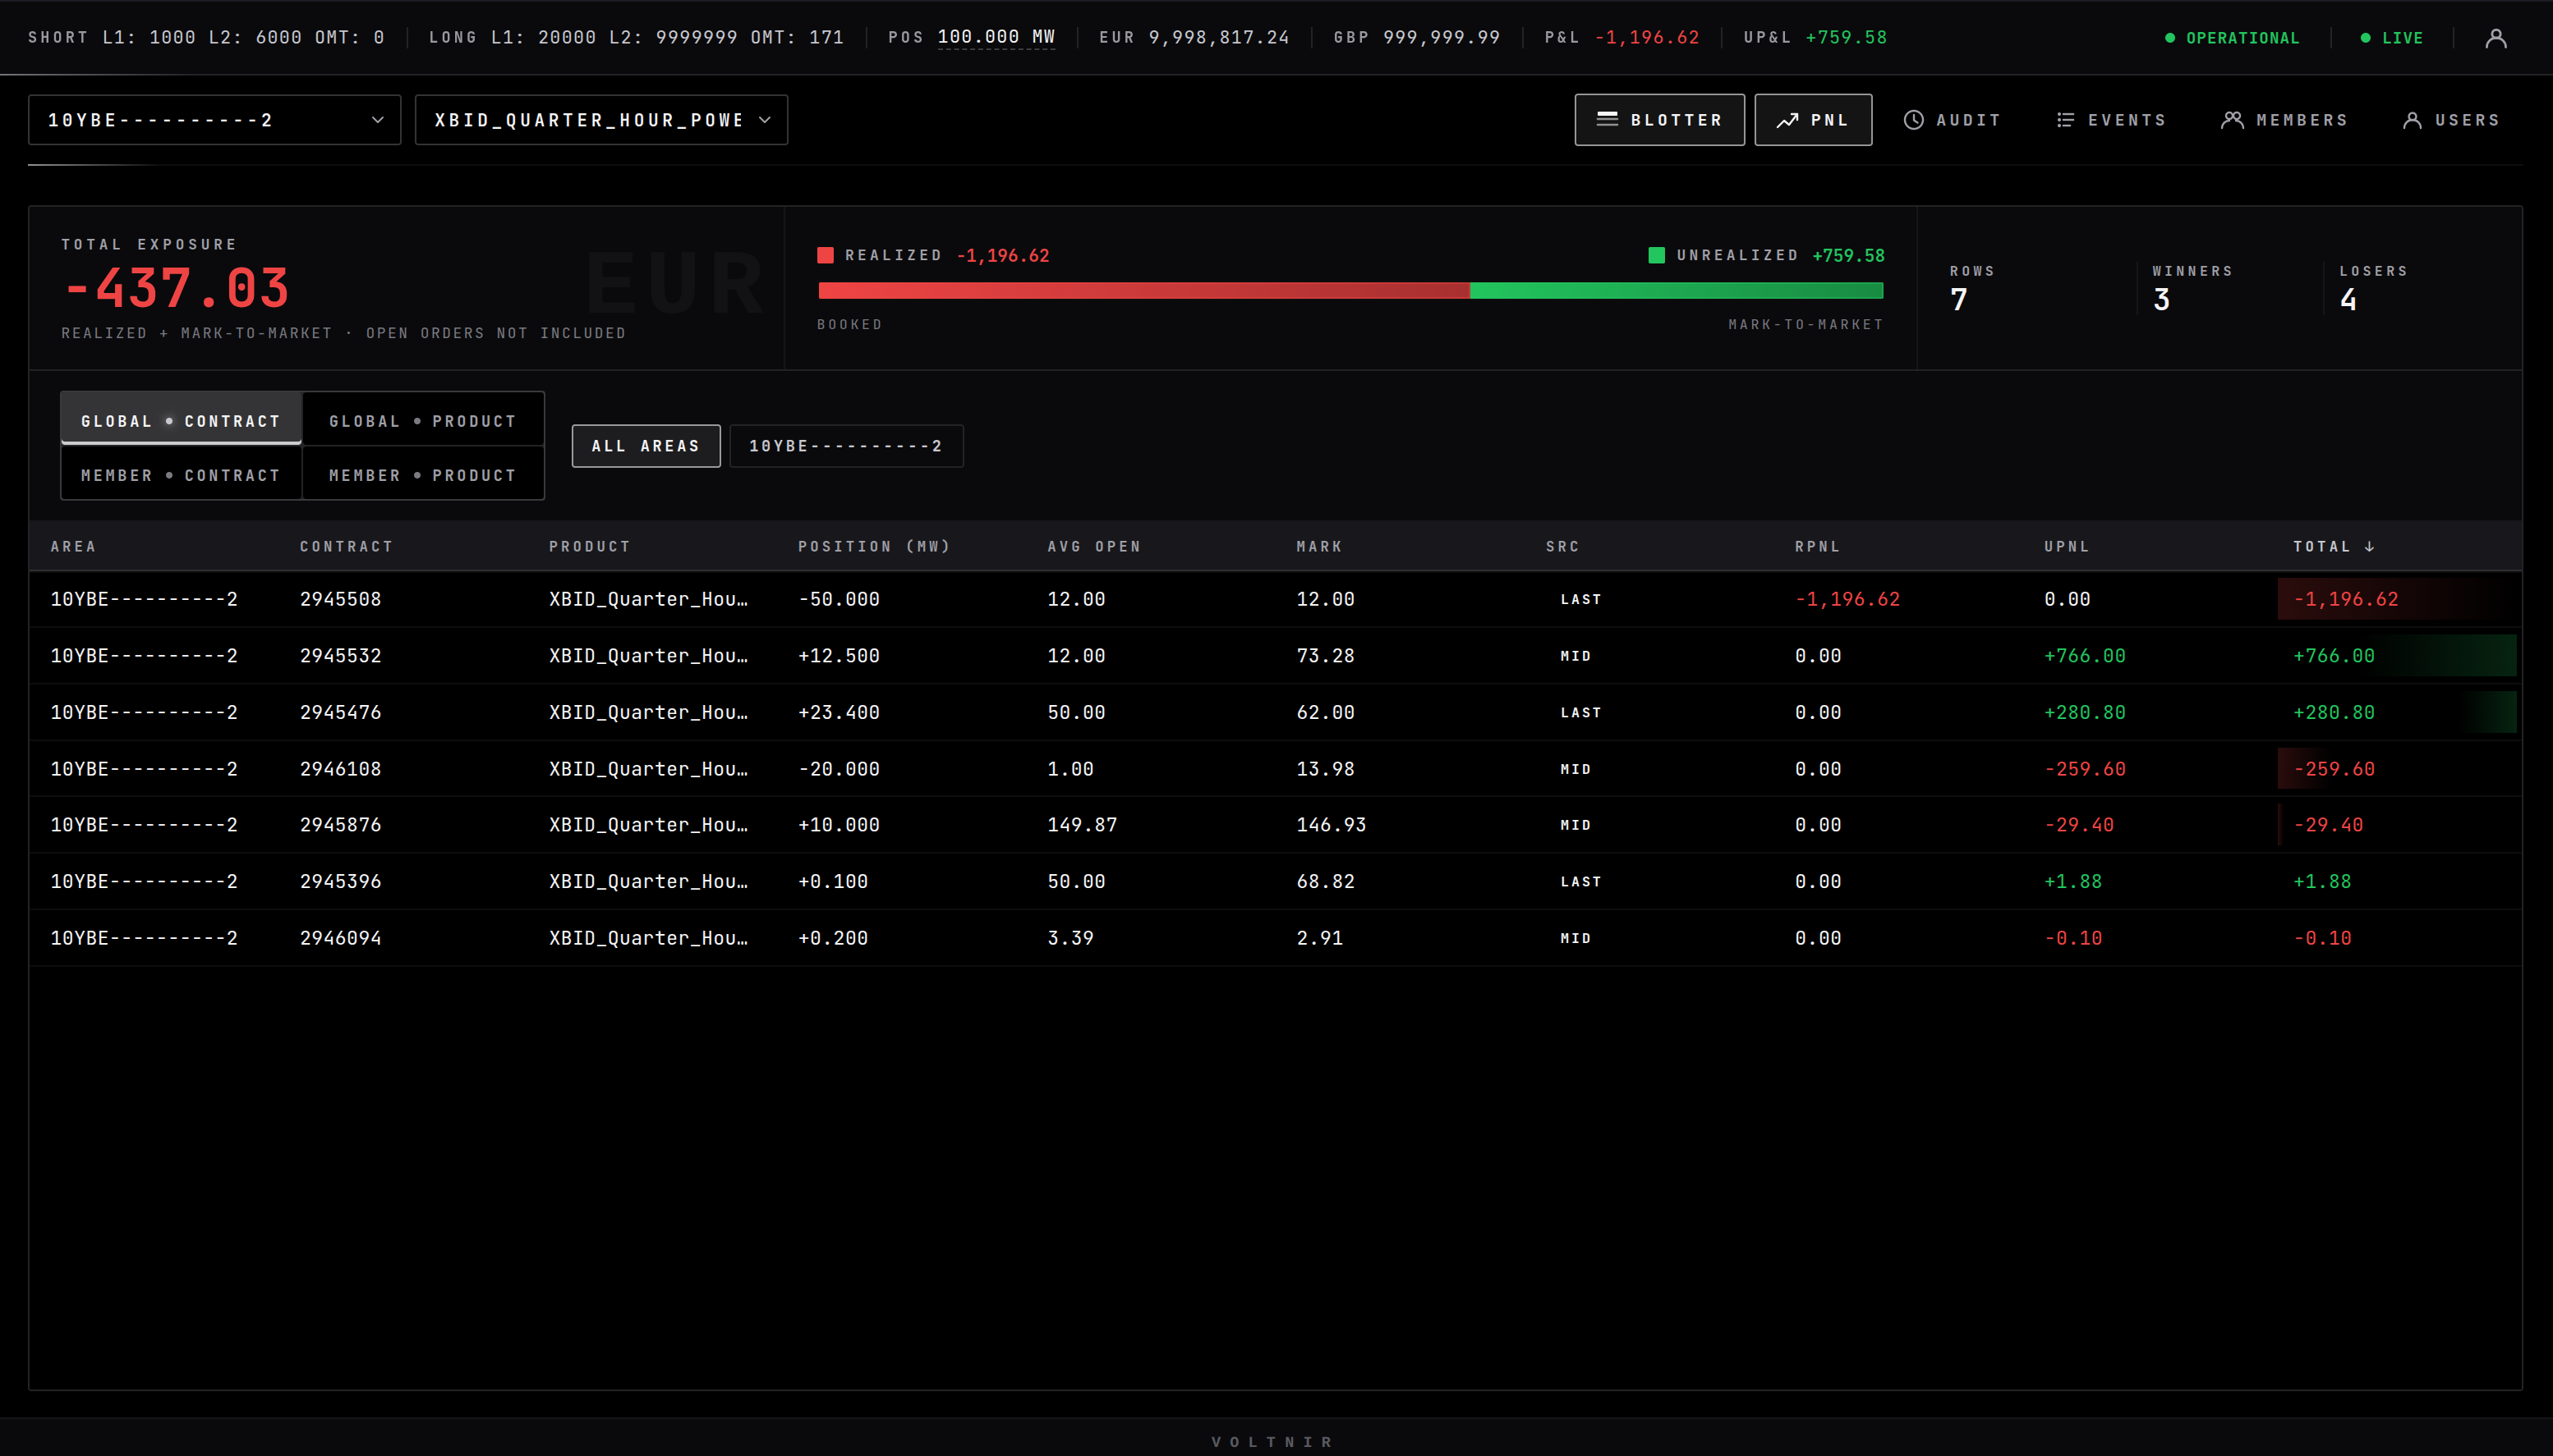Switch view to MEMBER • CONTRACT
Image resolution: width=2553 pixels, height=1456 pixels.
click(x=182, y=474)
